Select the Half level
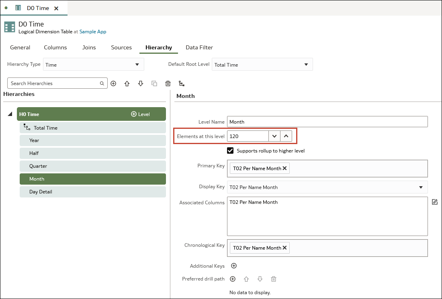The height and width of the screenshot is (299, 442). tap(93, 153)
